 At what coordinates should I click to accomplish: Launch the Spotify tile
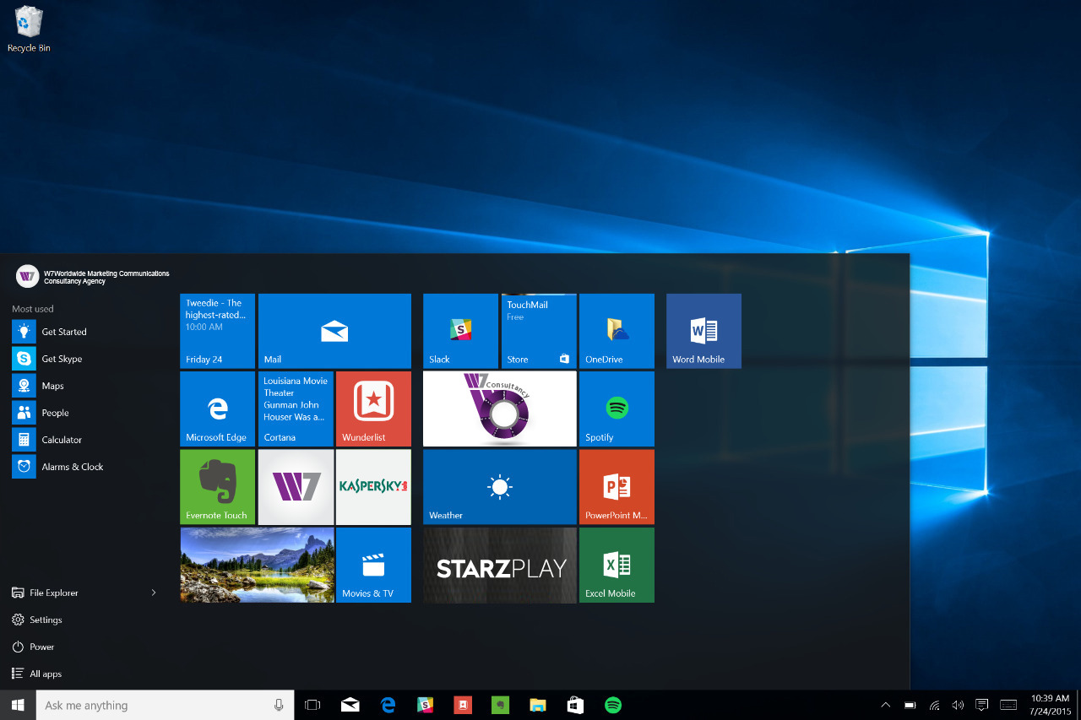point(617,409)
